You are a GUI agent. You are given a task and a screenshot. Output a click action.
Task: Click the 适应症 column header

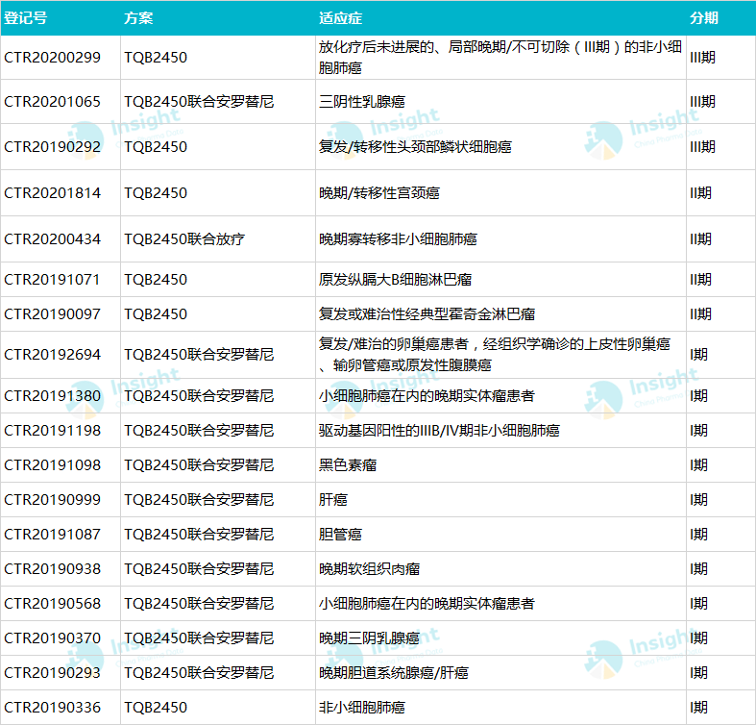[340, 18]
